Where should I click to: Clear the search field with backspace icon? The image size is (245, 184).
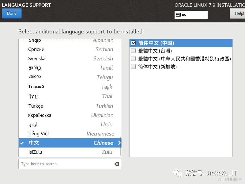[117, 164]
